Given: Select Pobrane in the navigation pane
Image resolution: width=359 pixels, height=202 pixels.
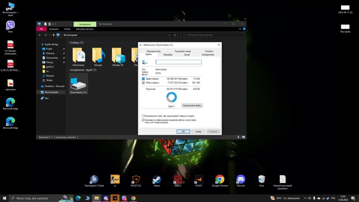Looking at the screenshot, I should pos(50,53).
